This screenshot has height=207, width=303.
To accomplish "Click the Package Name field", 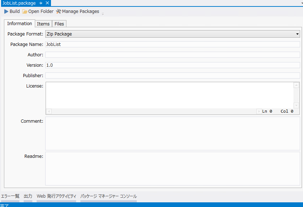I will pos(173,44).
